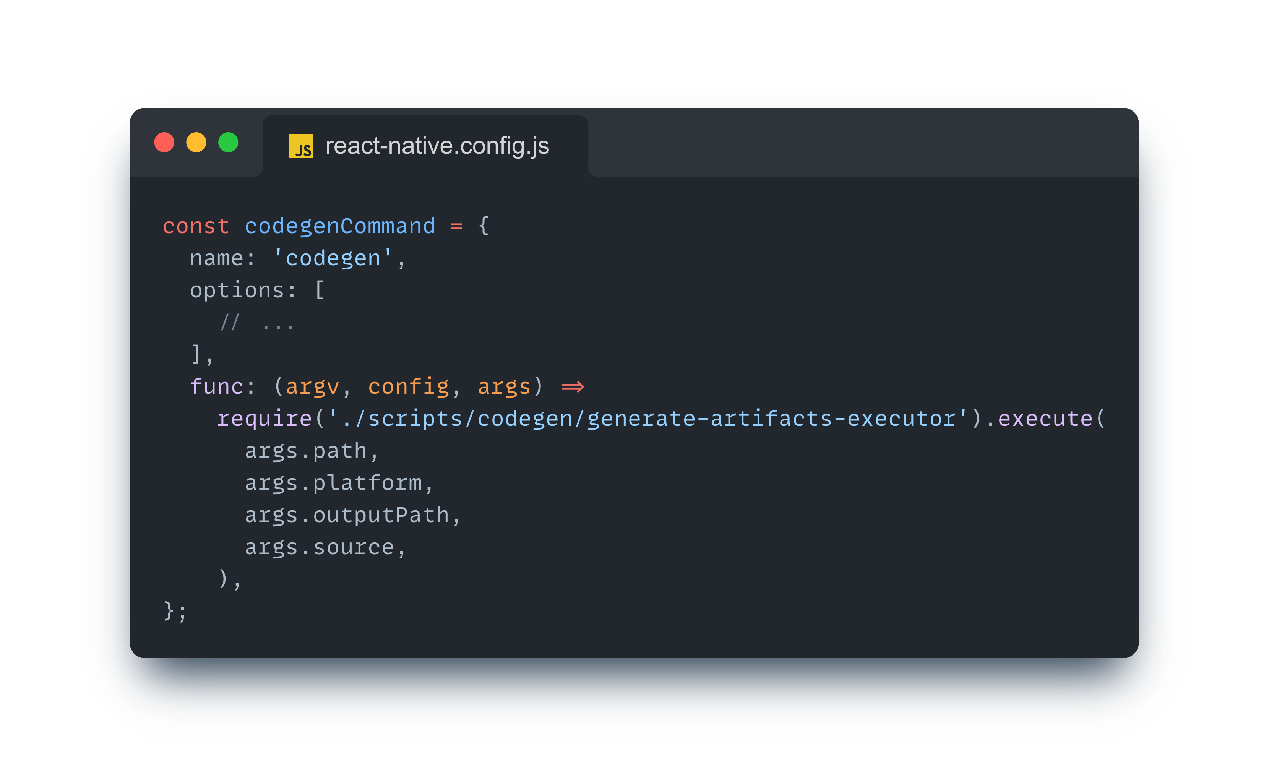Screen dimensions: 1269x766
Task: Click the codegenCommand variable name
Action: (x=340, y=227)
